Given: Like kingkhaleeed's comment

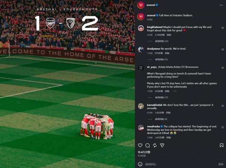Looking at the screenshot, I should point(223,28).
